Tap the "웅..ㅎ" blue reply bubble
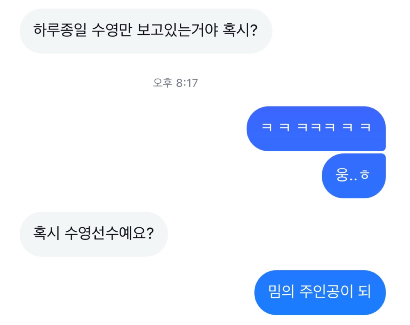Screen dimensions: 410x325 click(x=353, y=176)
